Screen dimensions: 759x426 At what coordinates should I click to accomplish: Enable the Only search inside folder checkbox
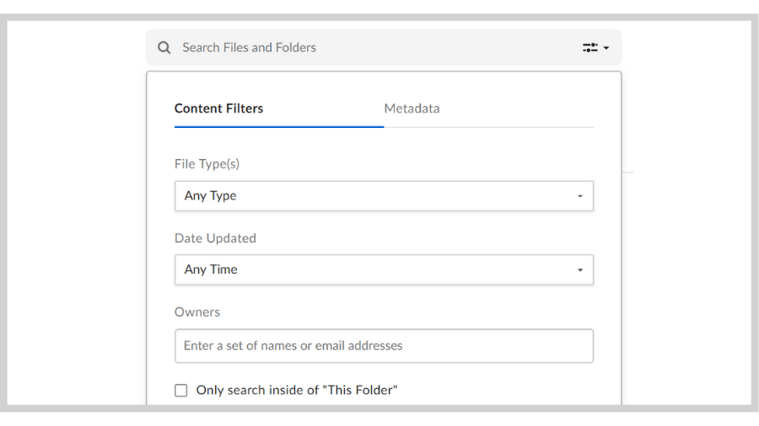click(x=181, y=391)
